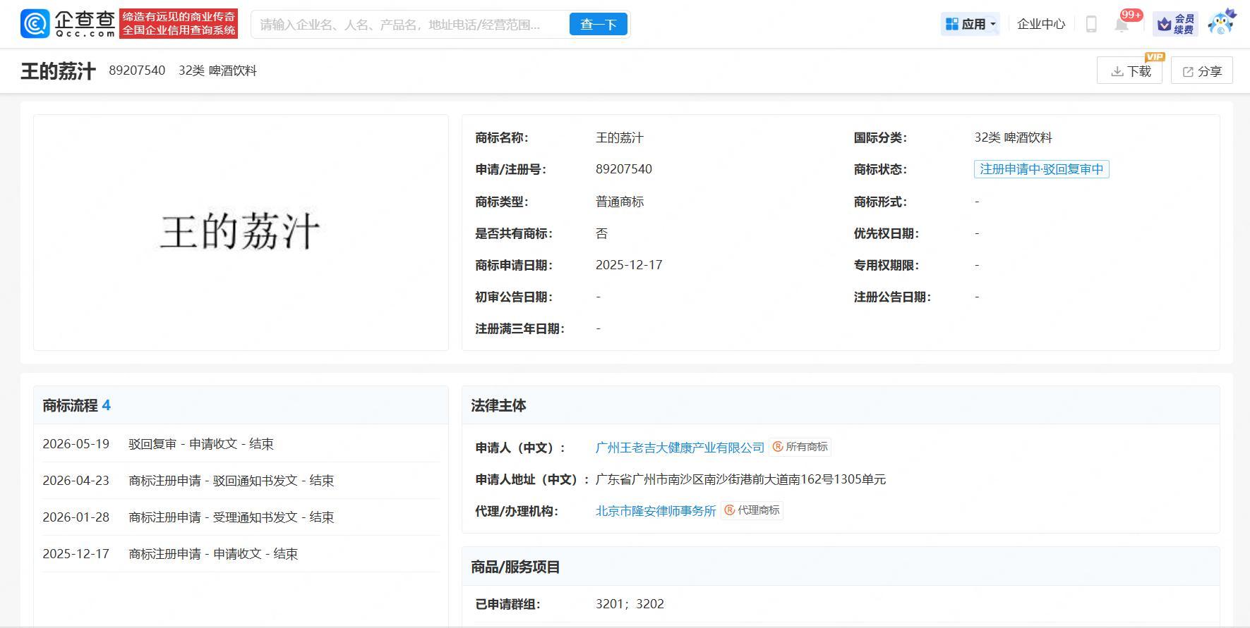Select the 2025-12-17 申请收文 process row

pos(241,554)
